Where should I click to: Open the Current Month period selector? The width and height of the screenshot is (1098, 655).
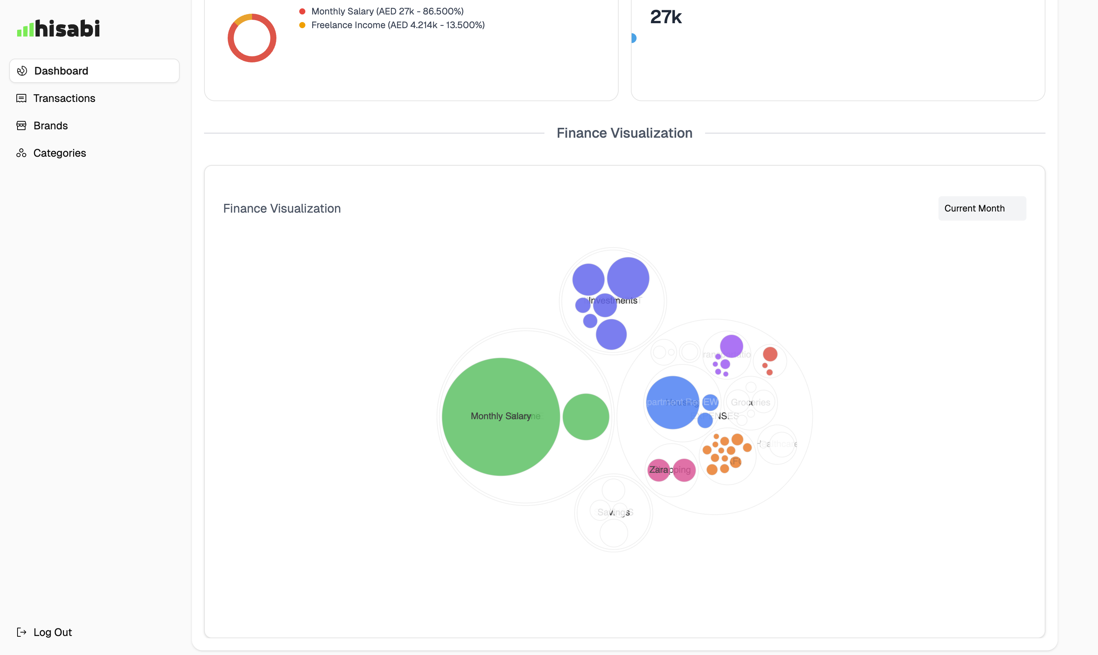[x=982, y=208]
